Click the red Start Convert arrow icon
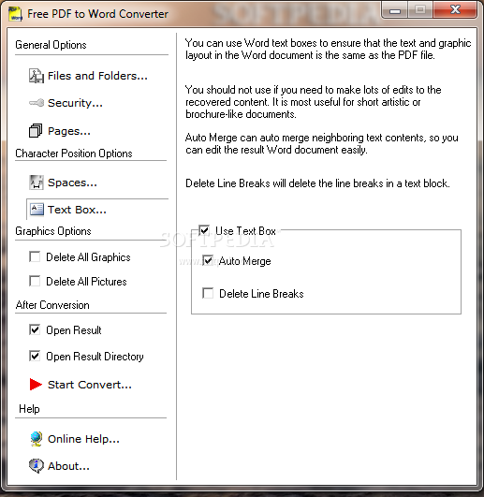Viewport: 484px width, 497px height. pos(36,384)
